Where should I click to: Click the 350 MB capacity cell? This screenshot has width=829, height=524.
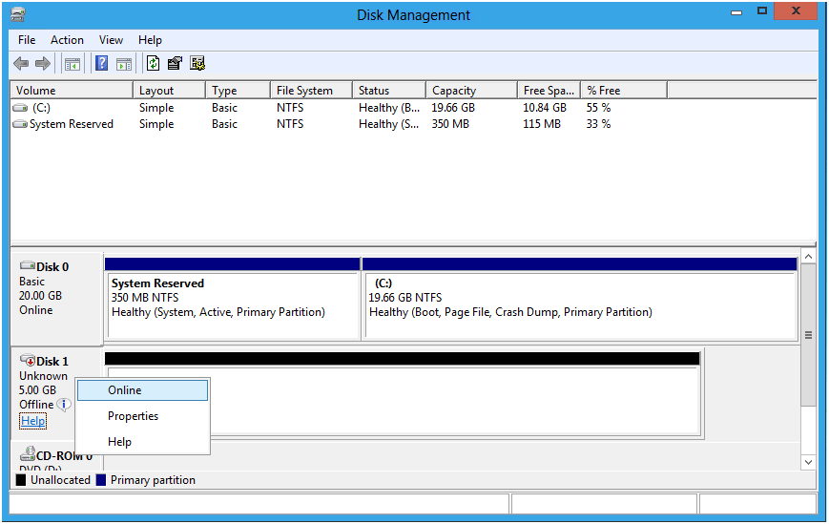(x=450, y=124)
